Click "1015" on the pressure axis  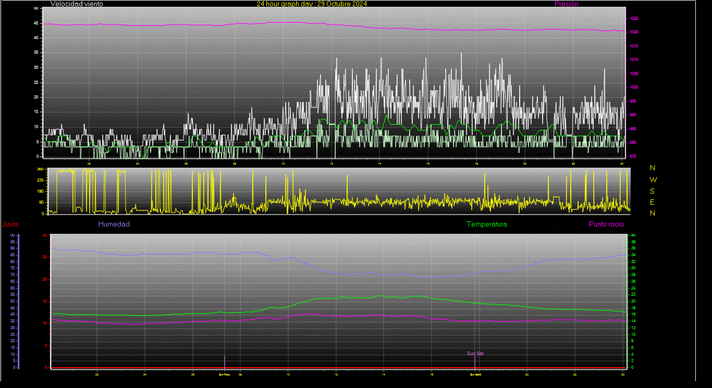[x=634, y=46]
